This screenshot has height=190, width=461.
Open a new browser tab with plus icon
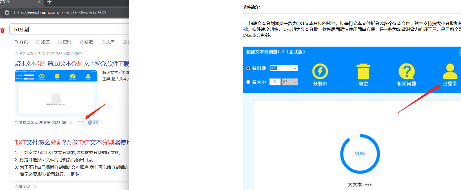(50, 2)
